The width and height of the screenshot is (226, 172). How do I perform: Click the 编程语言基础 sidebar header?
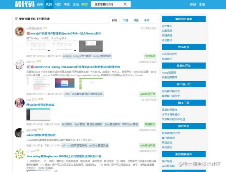click(184, 19)
